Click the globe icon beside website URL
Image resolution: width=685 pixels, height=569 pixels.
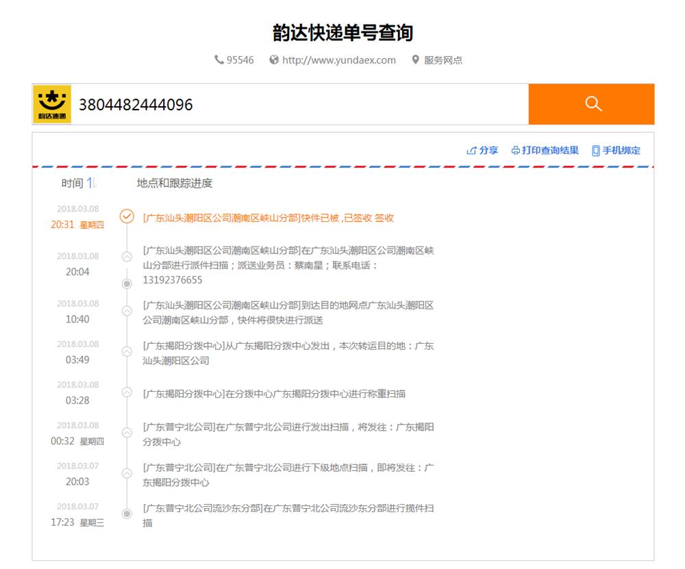[x=274, y=60]
